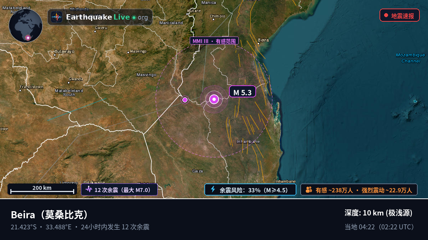Click the Francistown city label

(x=32, y=87)
